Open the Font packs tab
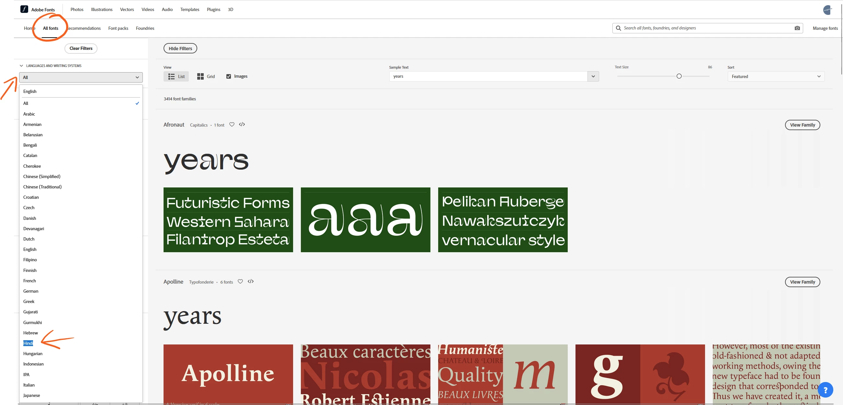This screenshot has width=843, height=405. [118, 28]
